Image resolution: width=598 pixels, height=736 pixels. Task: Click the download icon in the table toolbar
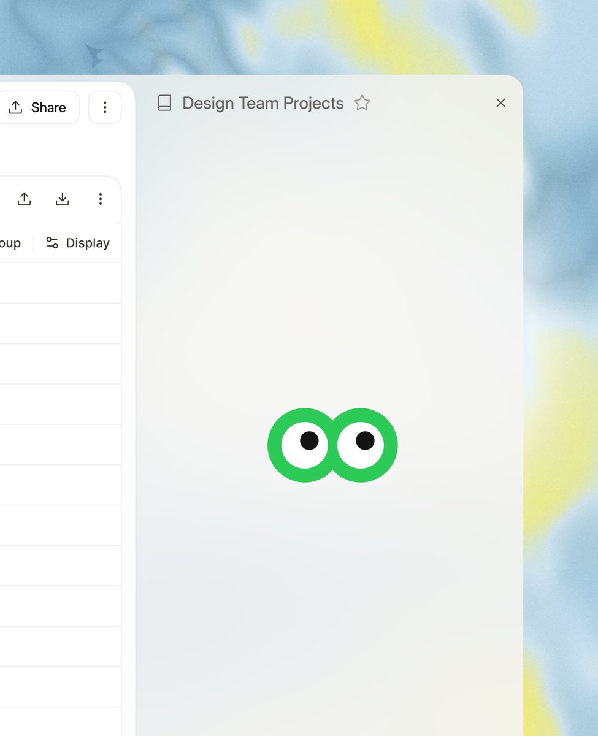(x=63, y=199)
